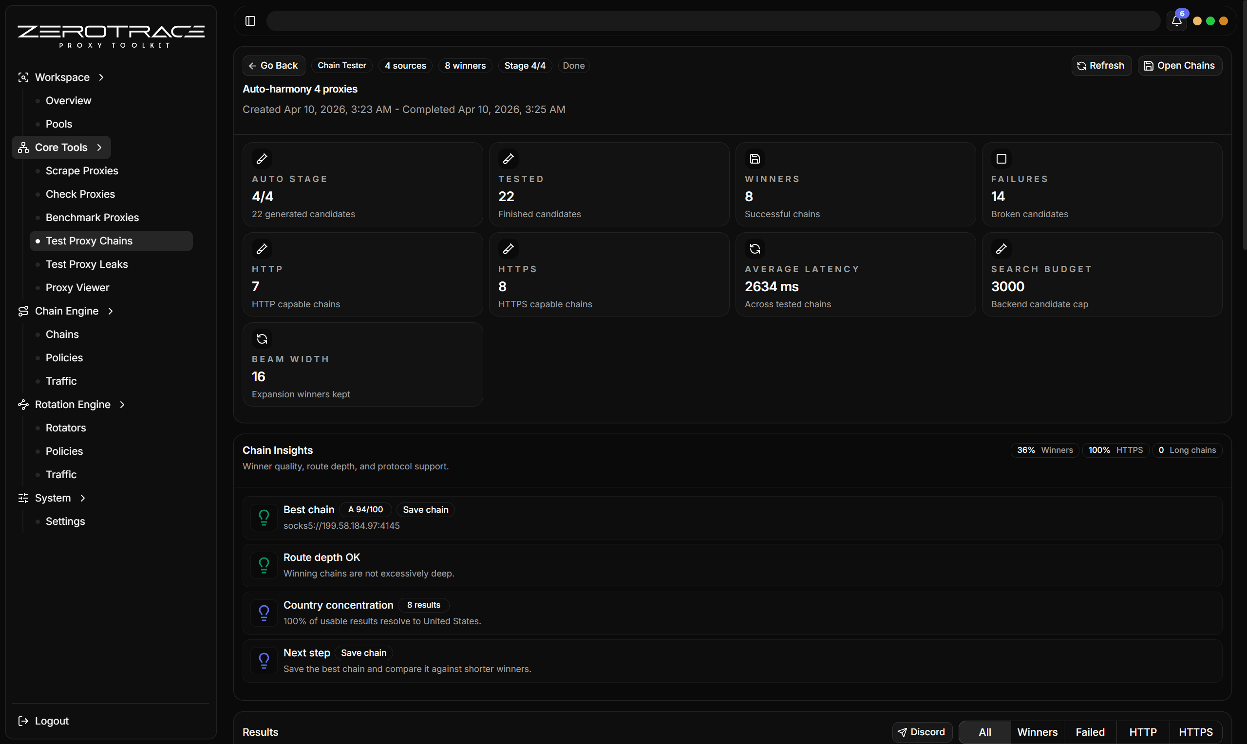Switch results filter to HTTPS
The height and width of the screenshot is (744, 1247).
pyautogui.click(x=1195, y=731)
